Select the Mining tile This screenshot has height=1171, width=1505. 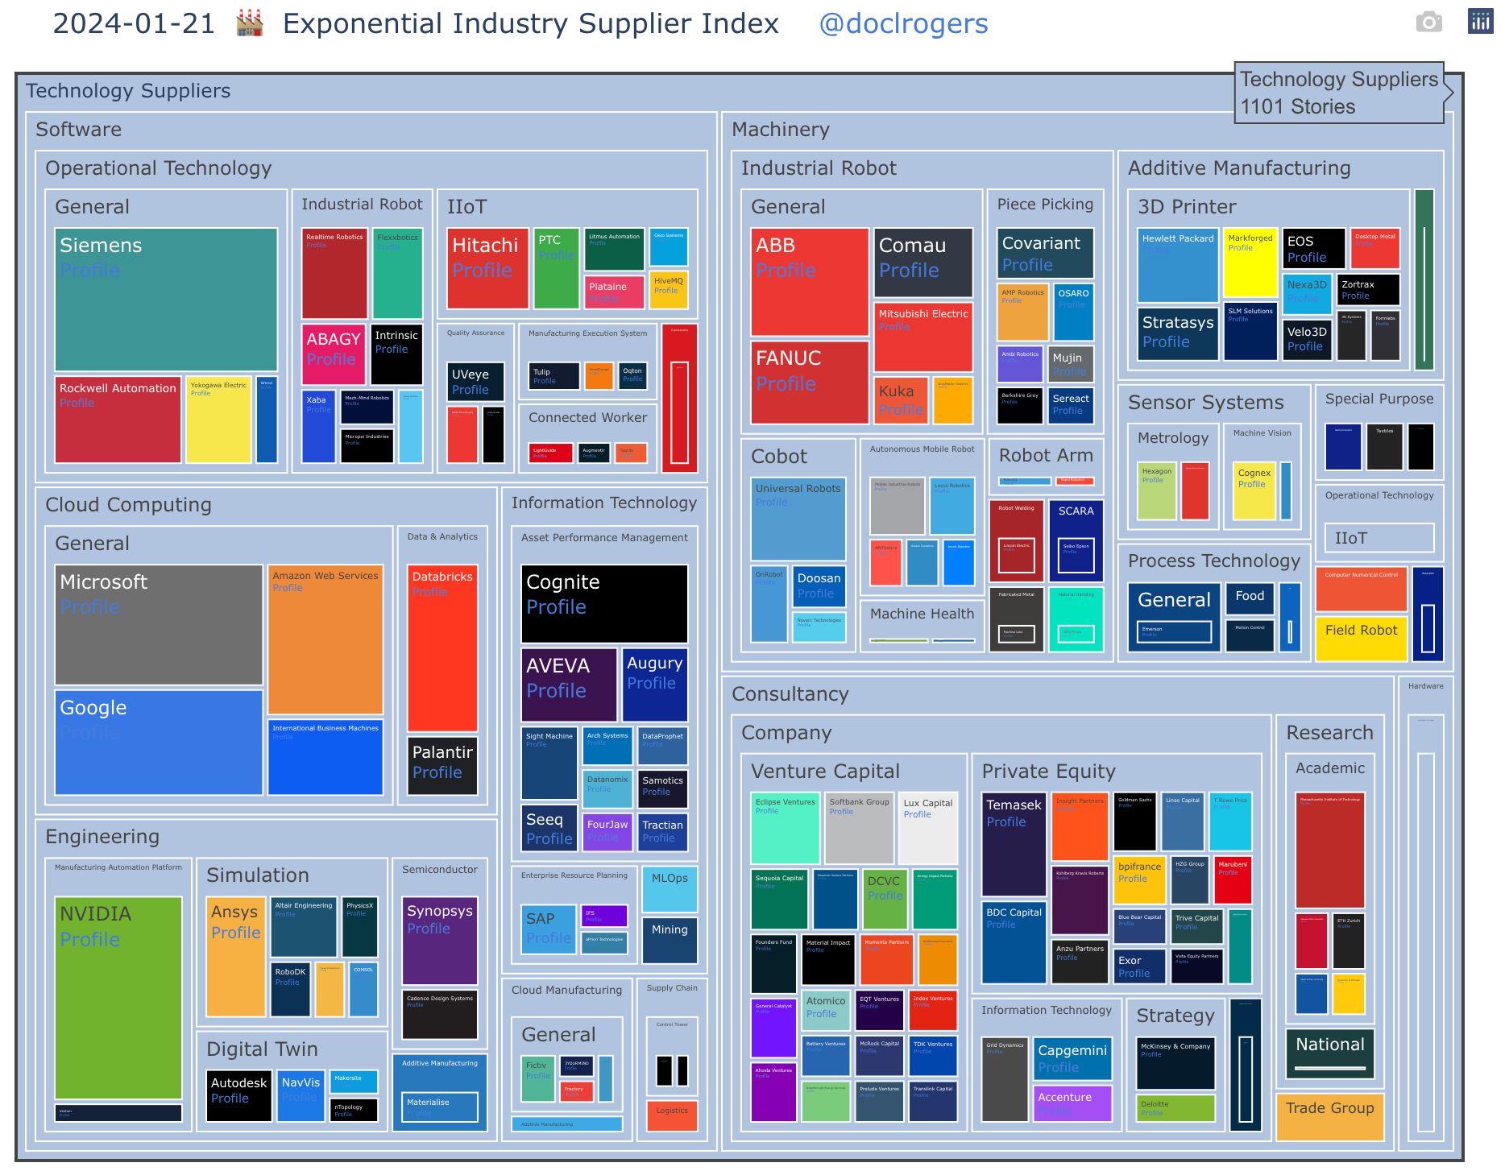point(670,940)
